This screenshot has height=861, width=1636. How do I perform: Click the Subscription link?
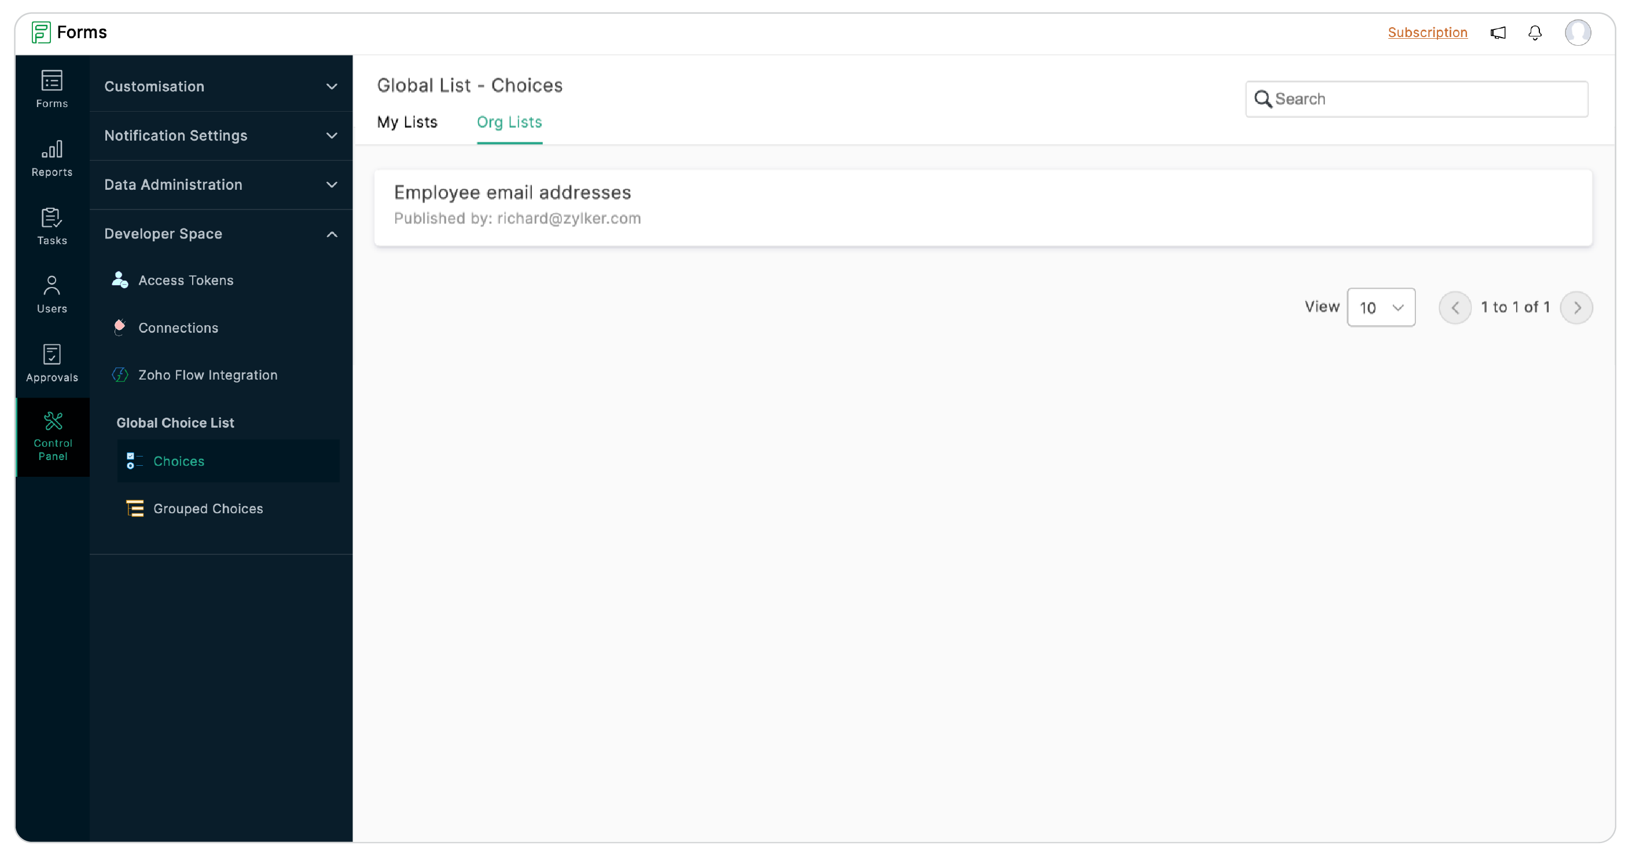[1427, 31]
